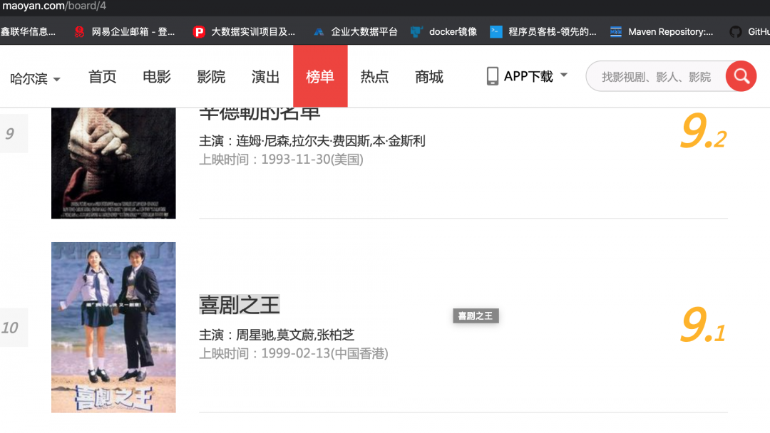Go to the 首页 nav tab
Viewport: 770px width, 433px height.
pos(102,76)
